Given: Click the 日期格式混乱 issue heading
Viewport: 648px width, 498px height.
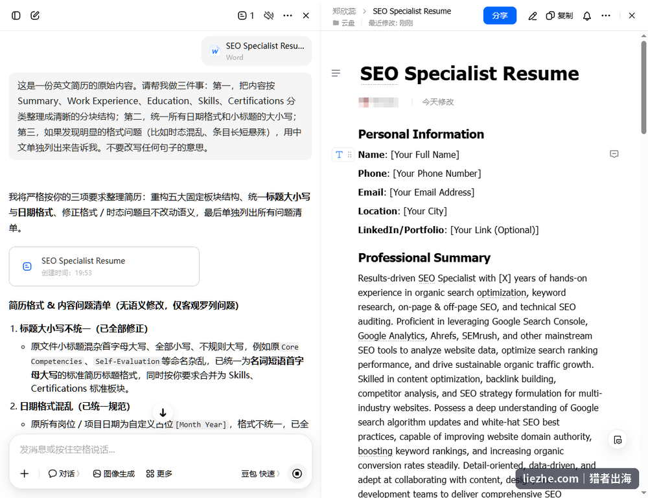Looking at the screenshot, I should (75, 406).
